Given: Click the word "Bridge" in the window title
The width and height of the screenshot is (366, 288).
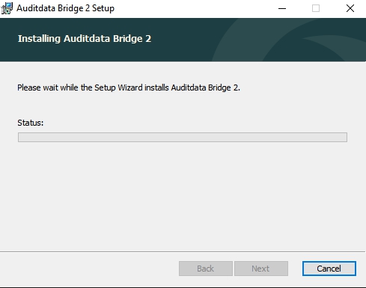Looking at the screenshot, I should pos(70,8).
